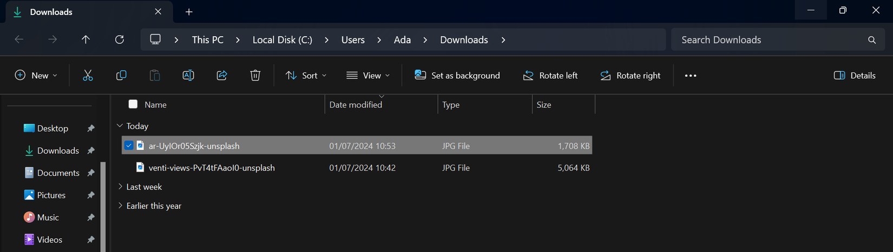Image resolution: width=893 pixels, height=252 pixels.
Task: Refresh the Downloads folder view
Action: [120, 39]
